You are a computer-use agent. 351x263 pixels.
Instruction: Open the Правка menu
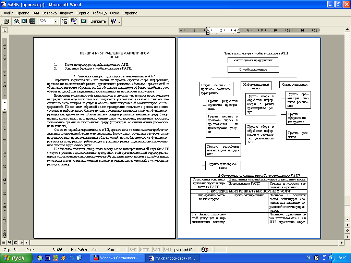[23, 13]
